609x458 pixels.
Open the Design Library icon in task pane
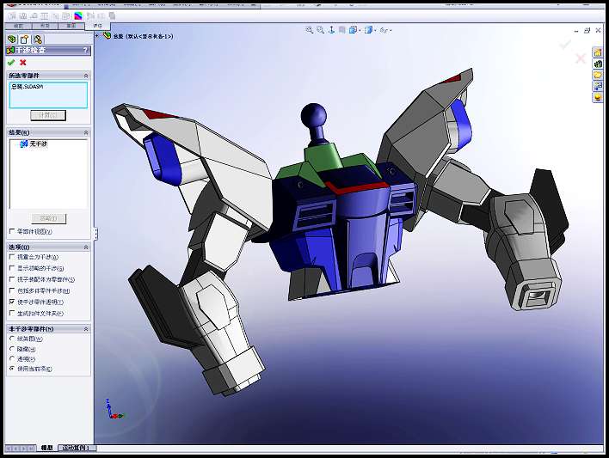coord(597,64)
